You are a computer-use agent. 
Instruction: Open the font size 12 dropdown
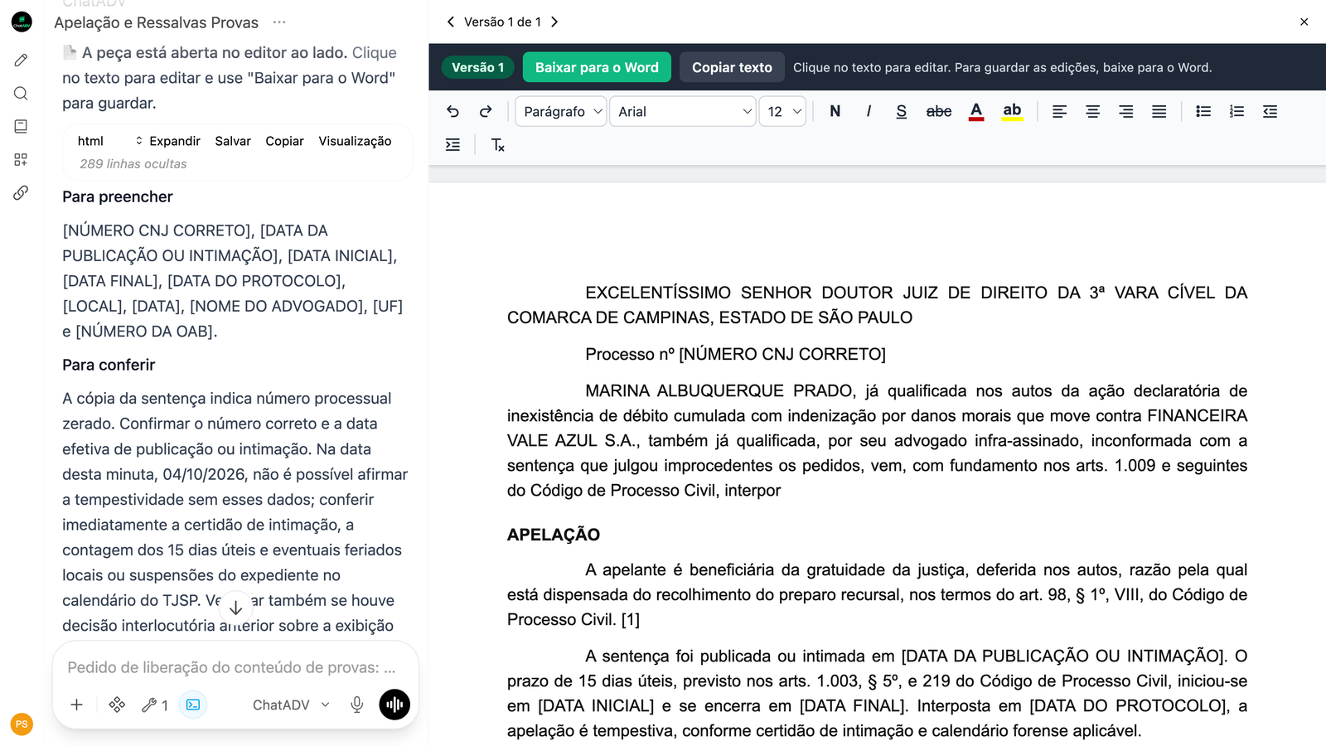pyautogui.click(x=782, y=111)
